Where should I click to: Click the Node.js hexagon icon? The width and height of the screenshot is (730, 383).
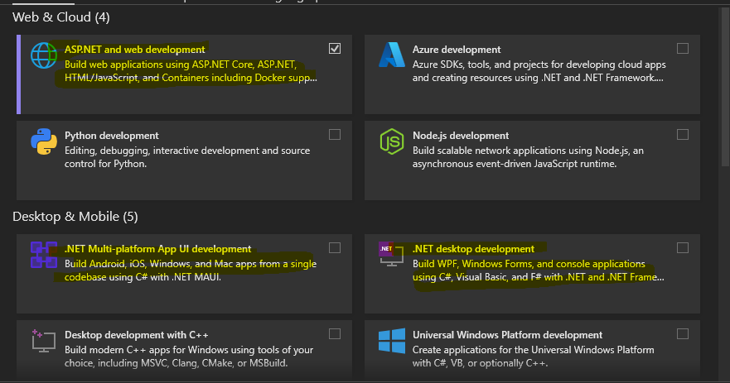[x=390, y=141]
